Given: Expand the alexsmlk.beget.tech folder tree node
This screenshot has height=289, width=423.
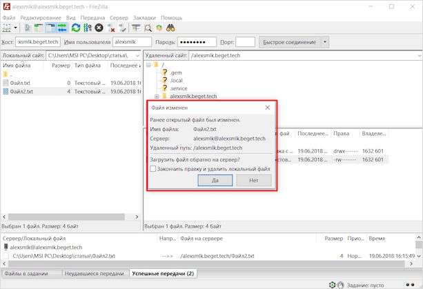Looking at the screenshot, I should (x=157, y=97).
